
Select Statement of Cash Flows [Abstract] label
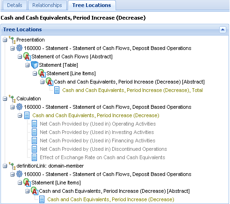pyautogui.click(x=72, y=56)
